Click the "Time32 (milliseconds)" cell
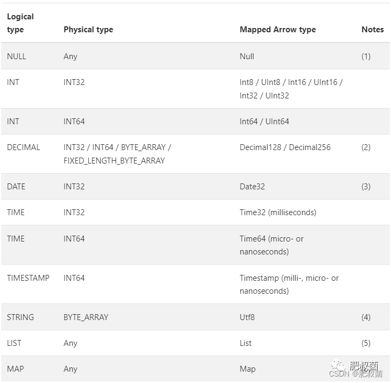The height and width of the screenshot is (383, 391). [x=278, y=212]
